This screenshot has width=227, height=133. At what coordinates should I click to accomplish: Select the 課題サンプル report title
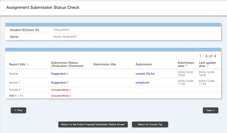[16, 95]
